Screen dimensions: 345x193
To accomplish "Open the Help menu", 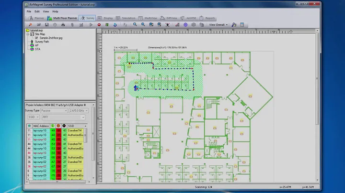I will 55,11.
